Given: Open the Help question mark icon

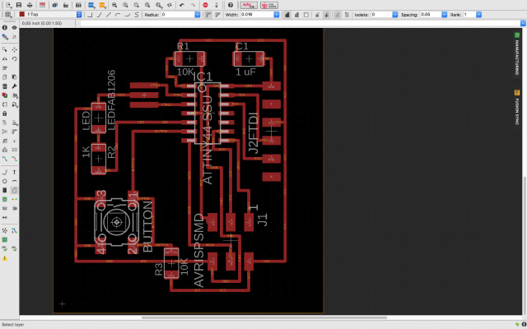Looking at the screenshot, I should [x=231, y=5].
